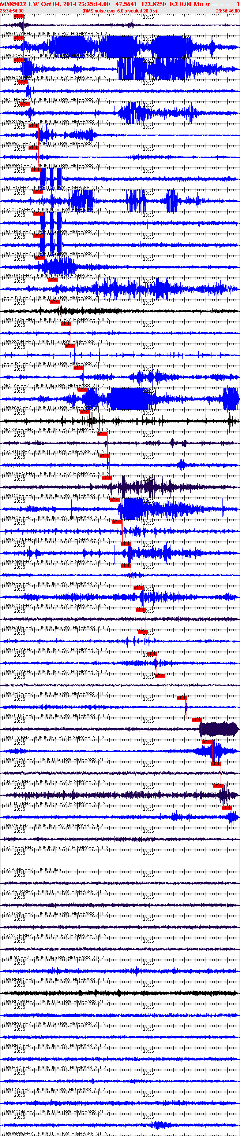The image size is (240, 1136).
Task: Select the UW MDW EHZ trace label
Action: pos(55,672)
